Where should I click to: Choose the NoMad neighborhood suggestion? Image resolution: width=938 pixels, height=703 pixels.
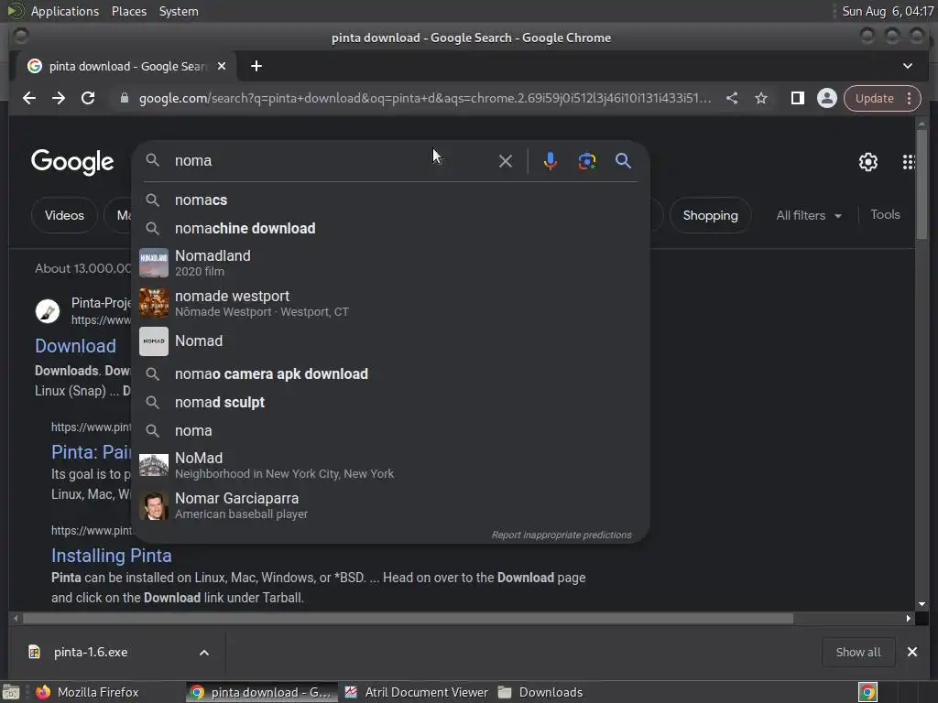390,465
